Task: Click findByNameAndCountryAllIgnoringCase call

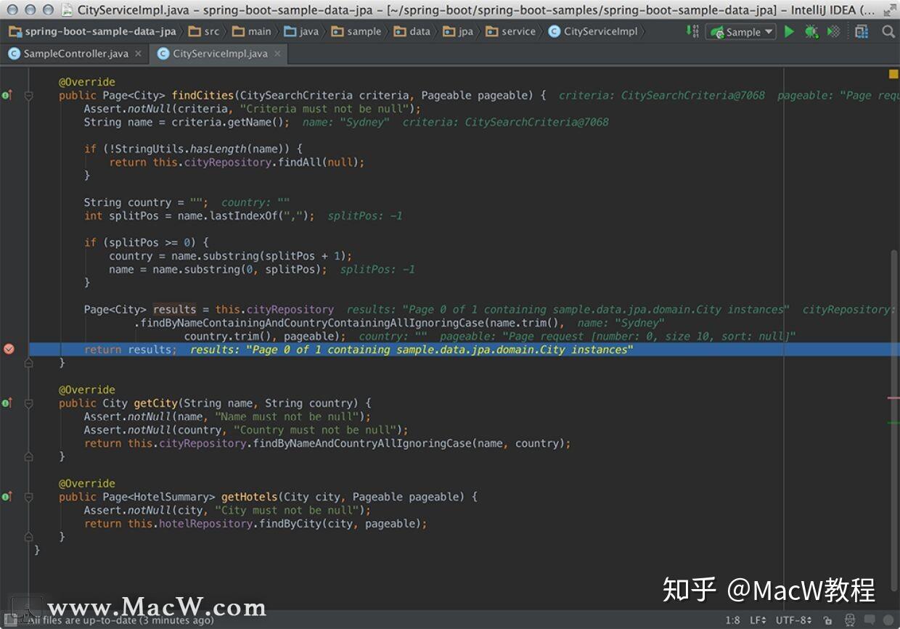Action: (x=363, y=443)
